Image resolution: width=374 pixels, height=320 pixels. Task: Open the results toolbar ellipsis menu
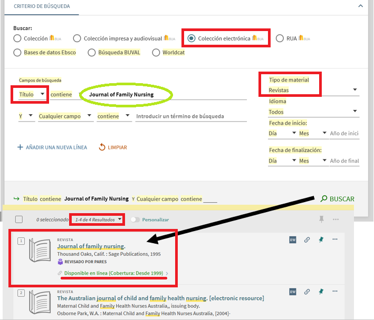click(x=335, y=219)
